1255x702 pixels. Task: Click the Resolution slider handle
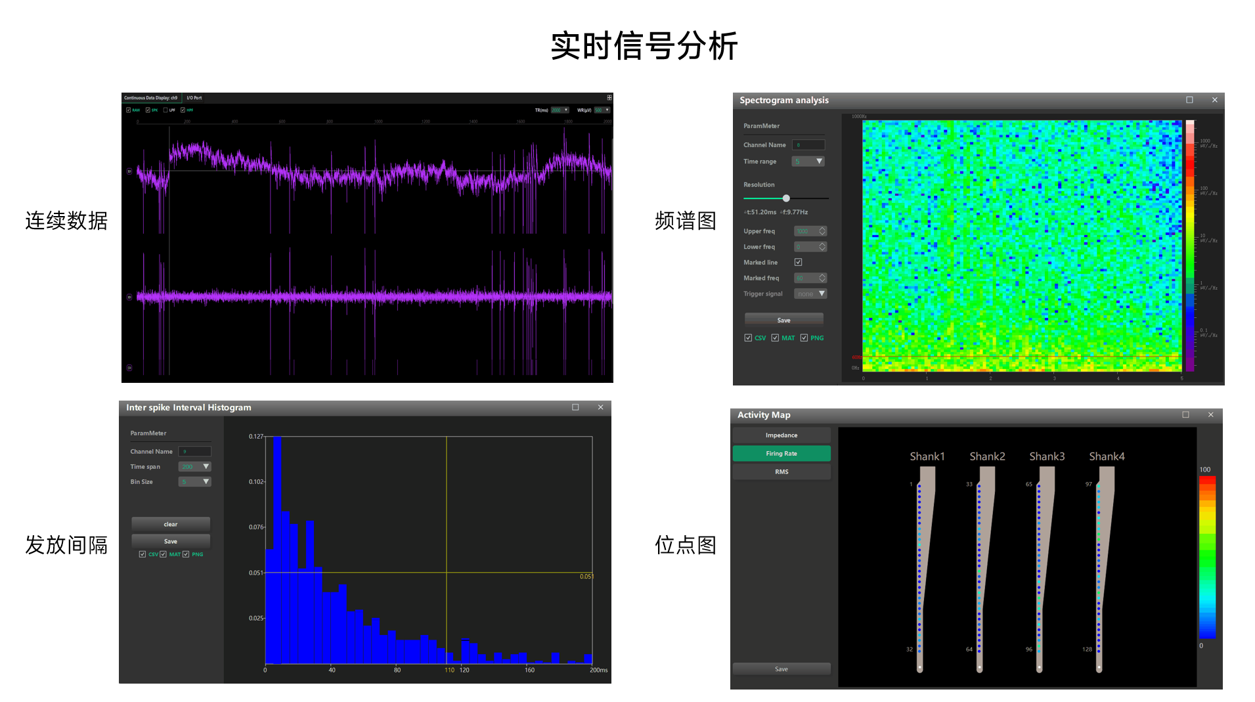pyautogui.click(x=786, y=198)
